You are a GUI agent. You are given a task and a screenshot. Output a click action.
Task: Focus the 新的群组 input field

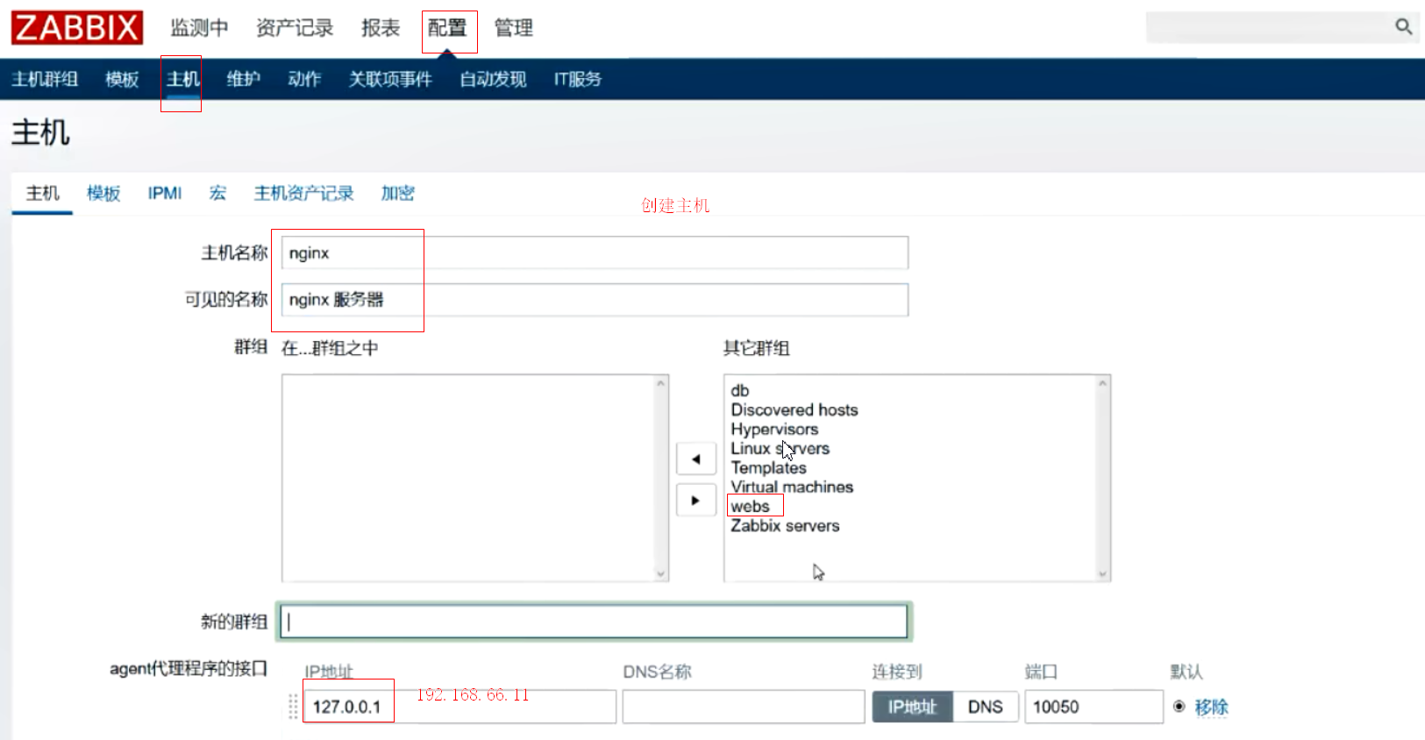[x=595, y=622]
